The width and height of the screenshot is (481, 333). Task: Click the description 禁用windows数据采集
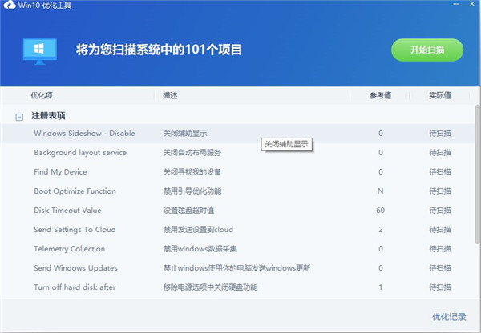coord(200,249)
